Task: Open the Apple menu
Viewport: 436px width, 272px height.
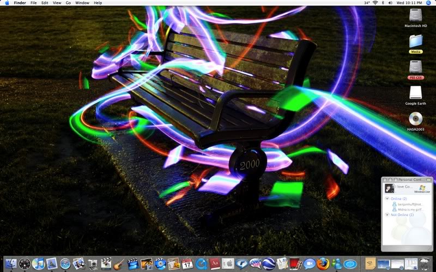Action: click(7, 3)
